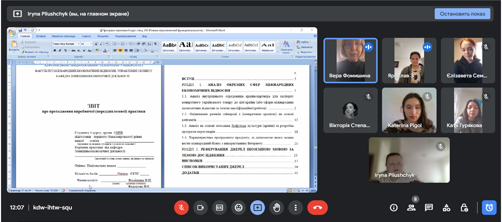Select the first Заголово... style
Image resolution: width=502 pixels, height=222 pixels.
pyautogui.click(x=169, y=47)
